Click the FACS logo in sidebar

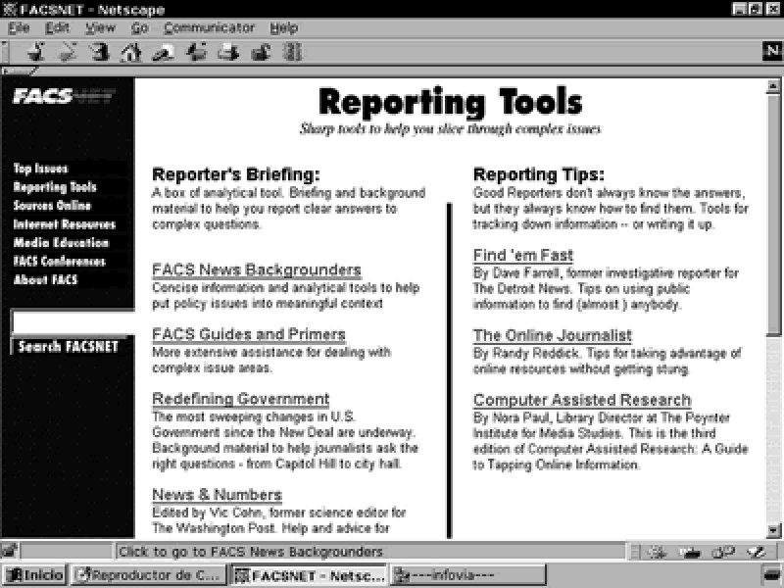coord(64,95)
